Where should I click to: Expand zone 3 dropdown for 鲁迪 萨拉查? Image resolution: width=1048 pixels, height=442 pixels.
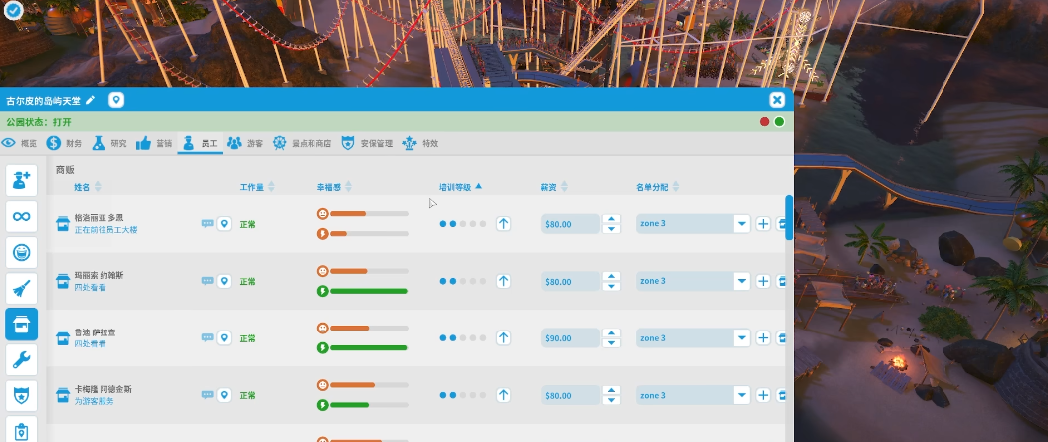pos(741,338)
